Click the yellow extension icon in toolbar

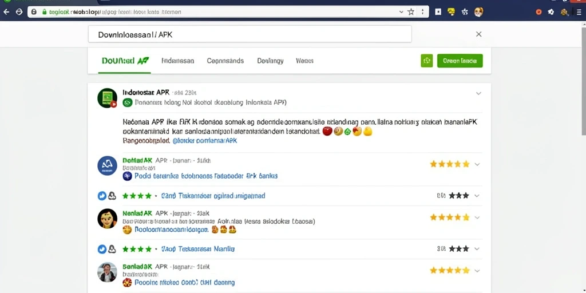(451, 12)
